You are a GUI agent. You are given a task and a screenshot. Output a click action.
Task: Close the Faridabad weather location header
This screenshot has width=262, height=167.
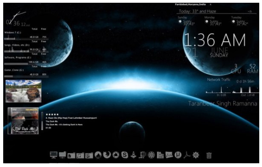[x=210, y=5]
